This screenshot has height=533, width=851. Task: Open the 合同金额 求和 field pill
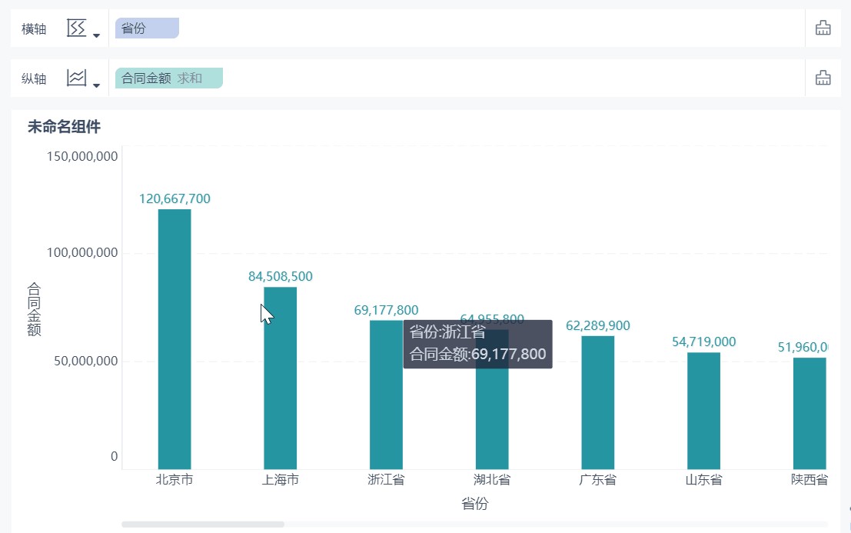(168, 78)
